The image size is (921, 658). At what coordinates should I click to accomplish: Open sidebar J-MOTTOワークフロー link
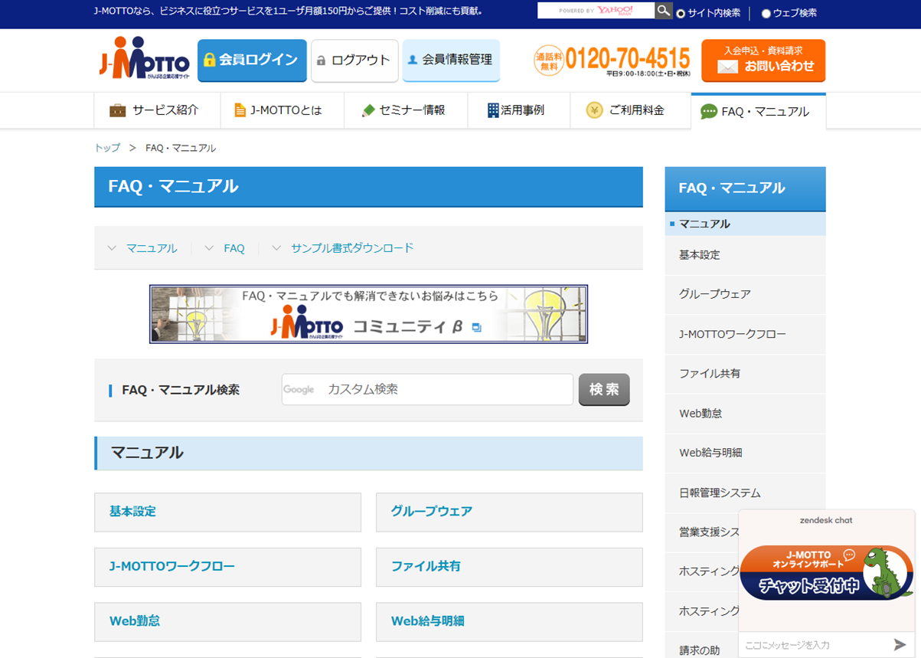click(745, 334)
